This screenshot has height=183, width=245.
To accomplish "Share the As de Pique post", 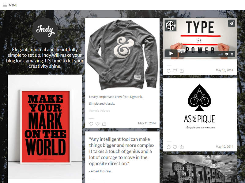I will click(182, 147).
